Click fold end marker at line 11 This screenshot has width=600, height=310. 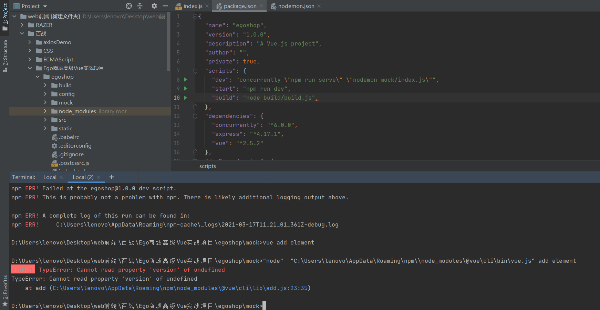tap(195, 107)
